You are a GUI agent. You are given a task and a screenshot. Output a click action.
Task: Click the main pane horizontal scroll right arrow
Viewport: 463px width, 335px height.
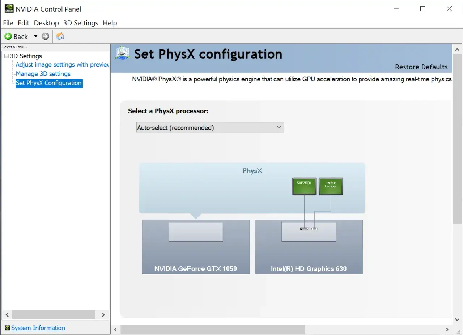click(x=447, y=330)
